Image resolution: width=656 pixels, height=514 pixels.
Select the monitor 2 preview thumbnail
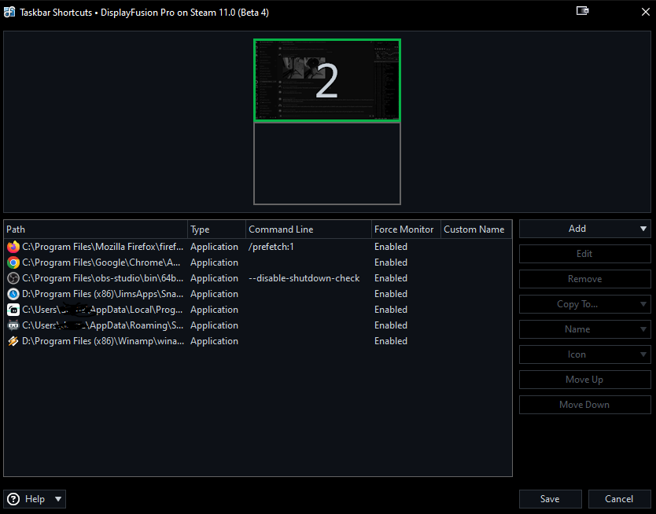point(326,80)
